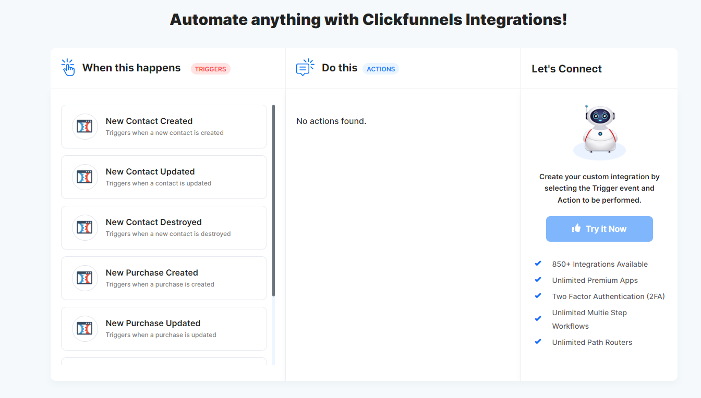The image size is (701, 398).
Task: Click the ClickFunnels icon on New Purchase Updated
Action: tap(85, 329)
